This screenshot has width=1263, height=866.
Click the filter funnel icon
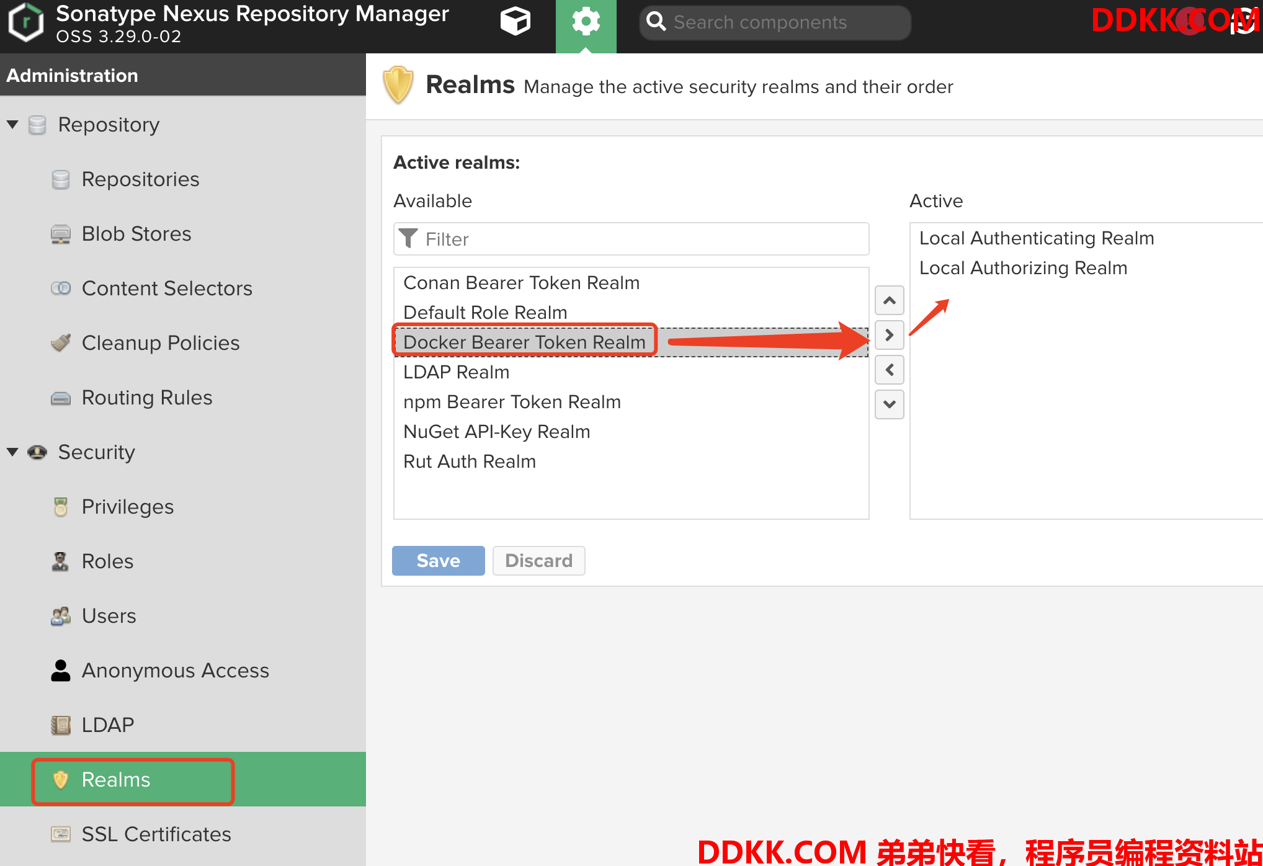[x=408, y=239]
